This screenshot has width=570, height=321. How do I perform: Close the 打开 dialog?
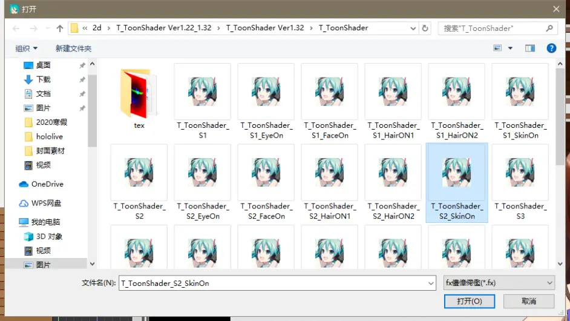point(556,9)
